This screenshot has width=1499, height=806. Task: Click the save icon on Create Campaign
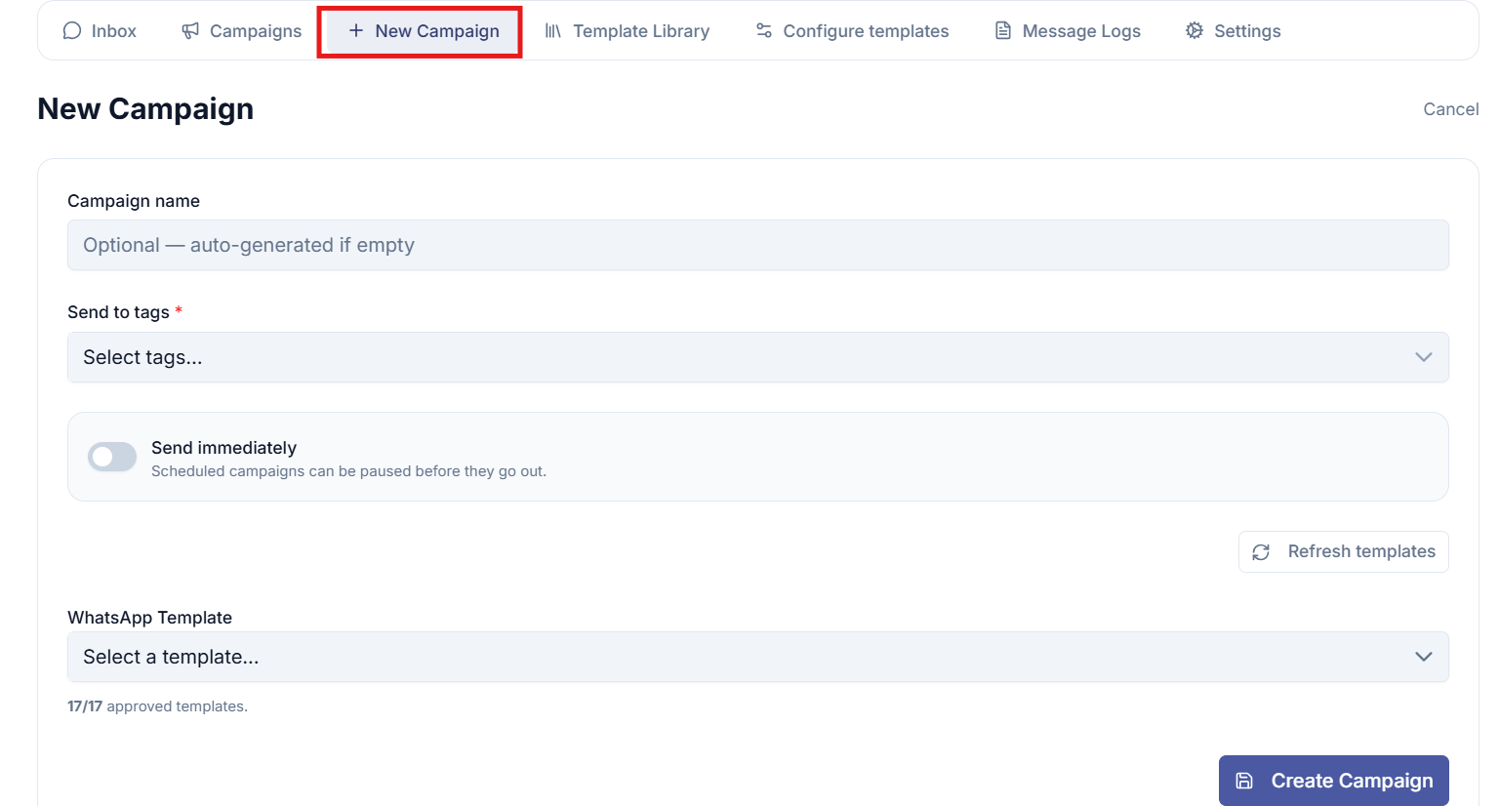[1244, 781]
